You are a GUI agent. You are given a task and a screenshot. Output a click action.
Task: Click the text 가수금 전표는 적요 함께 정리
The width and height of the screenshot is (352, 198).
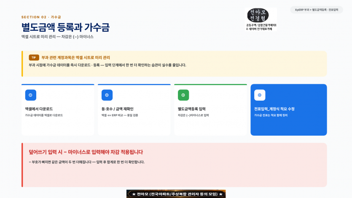pyautogui.click(x=271, y=115)
